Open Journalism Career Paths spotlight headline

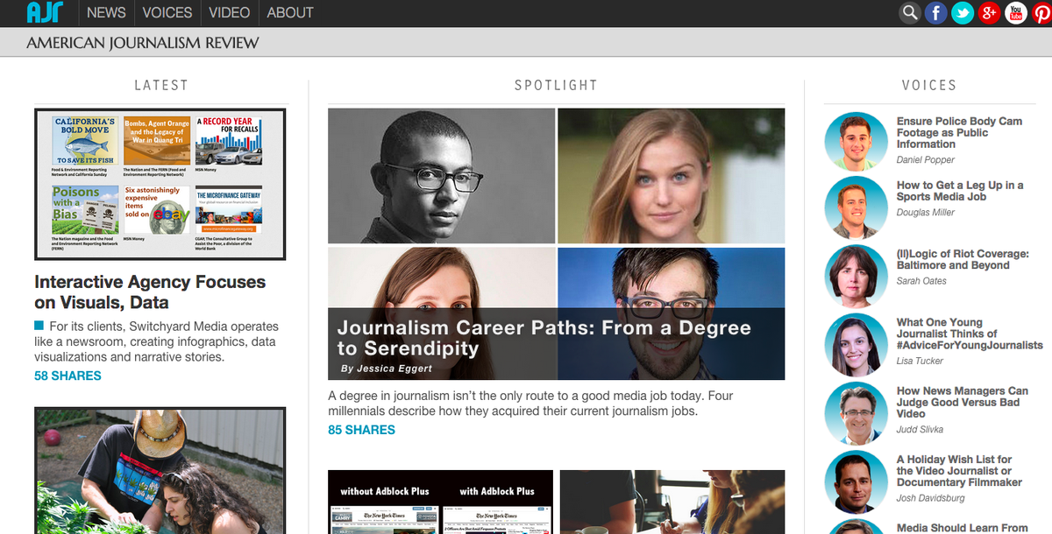(x=544, y=338)
